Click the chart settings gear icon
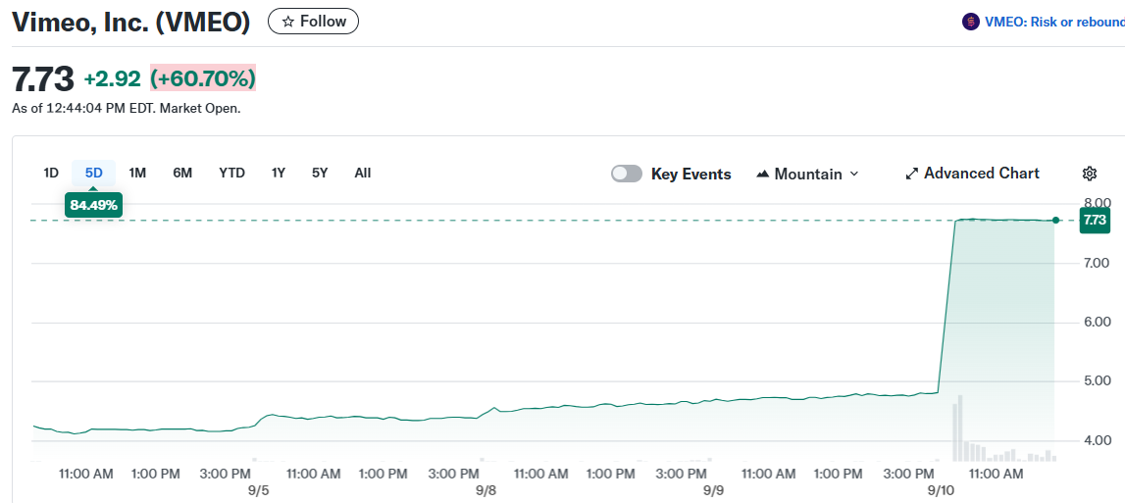The height and width of the screenshot is (503, 1125). (x=1089, y=174)
